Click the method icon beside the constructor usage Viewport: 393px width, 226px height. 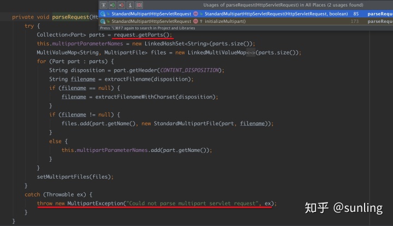[x=196, y=14]
